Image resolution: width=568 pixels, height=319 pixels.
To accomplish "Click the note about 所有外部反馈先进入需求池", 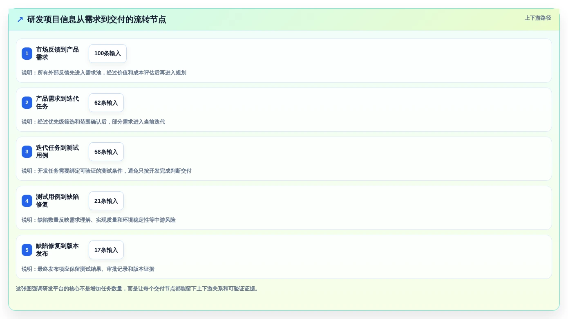I will [x=104, y=73].
